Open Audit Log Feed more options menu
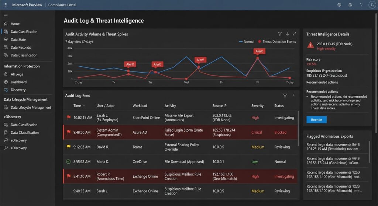The image size is (378, 206). point(293,95)
